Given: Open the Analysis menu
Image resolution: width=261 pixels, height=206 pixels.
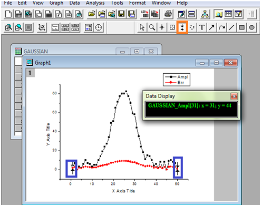Looking at the screenshot, I should pos(95,3).
